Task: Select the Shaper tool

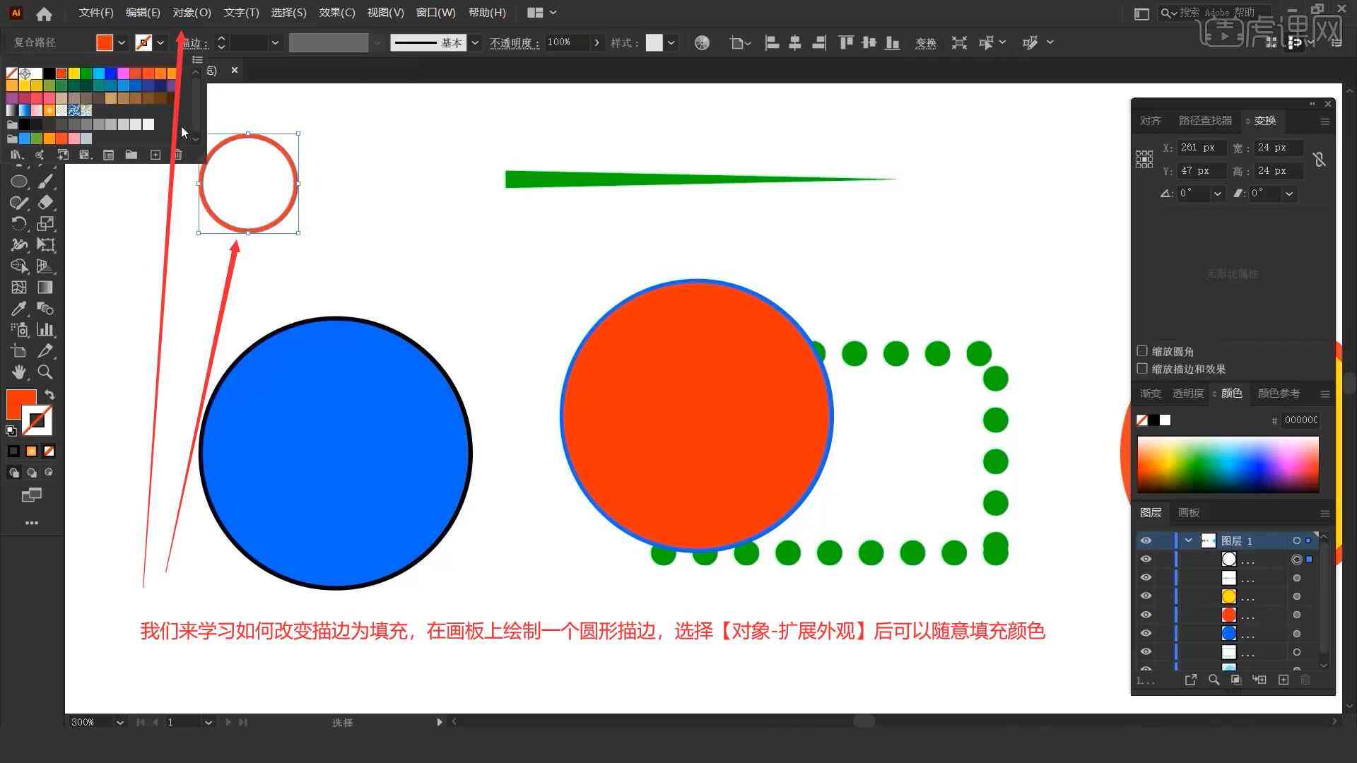Action: pyautogui.click(x=19, y=203)
